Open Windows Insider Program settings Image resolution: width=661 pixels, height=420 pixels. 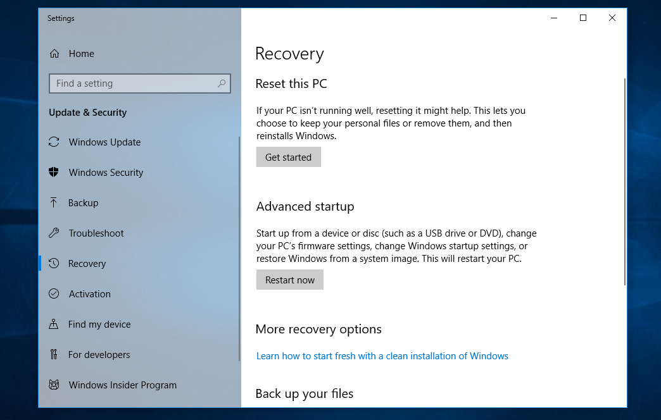pyautogui.click(x=122, y=385)
